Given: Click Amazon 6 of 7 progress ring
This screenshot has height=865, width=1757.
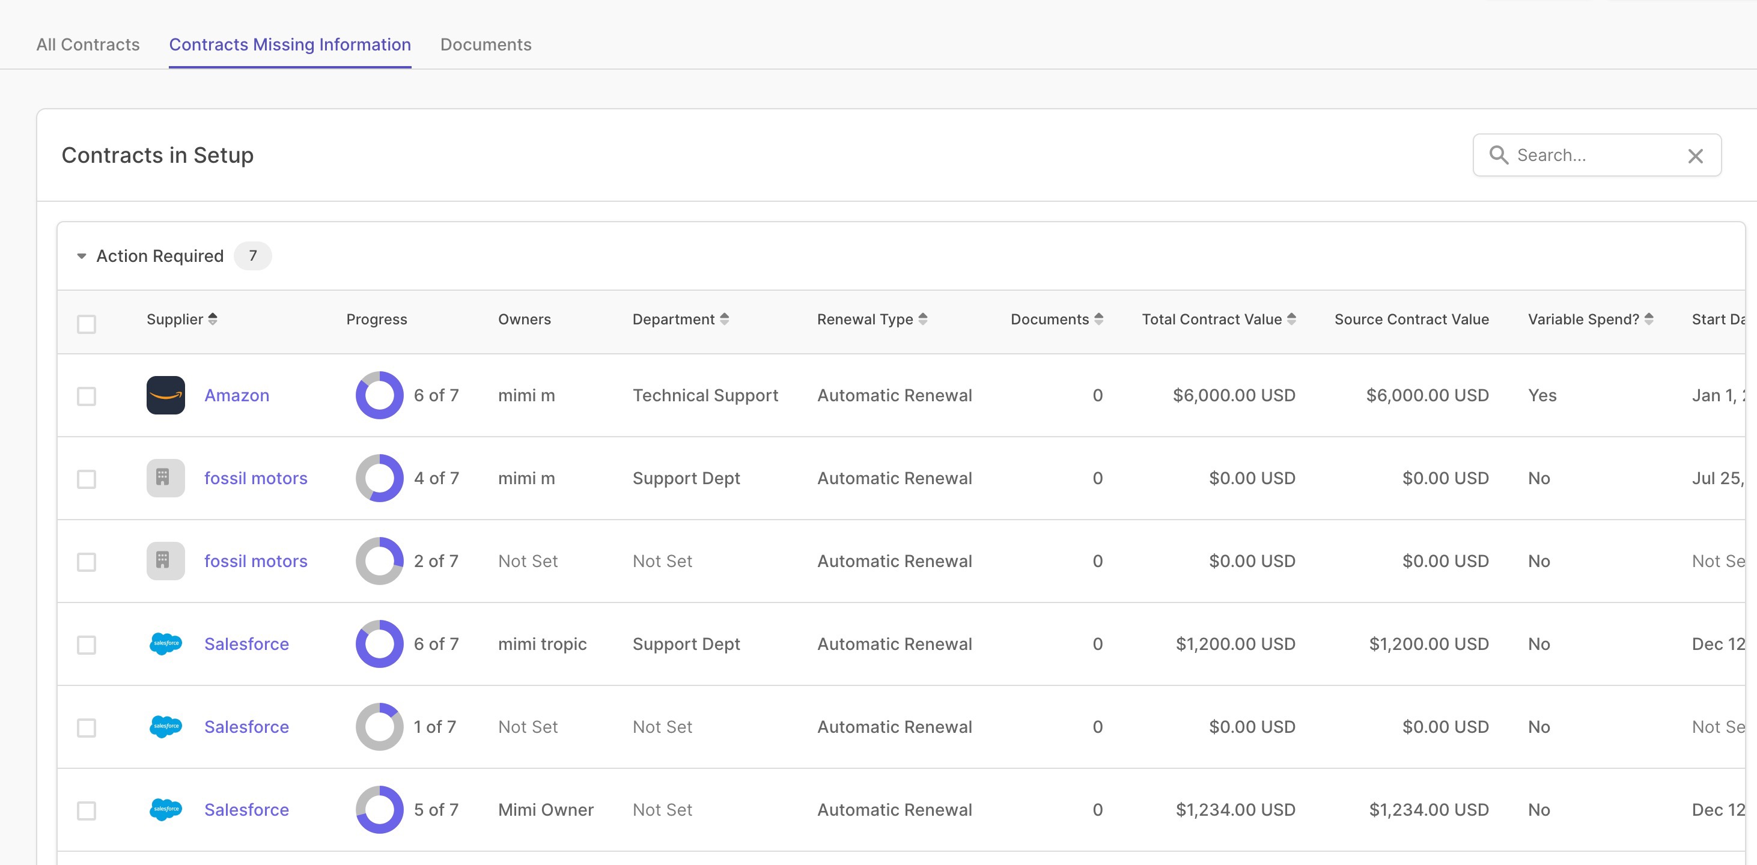Looking at the screenshot, I should point(379,395).
